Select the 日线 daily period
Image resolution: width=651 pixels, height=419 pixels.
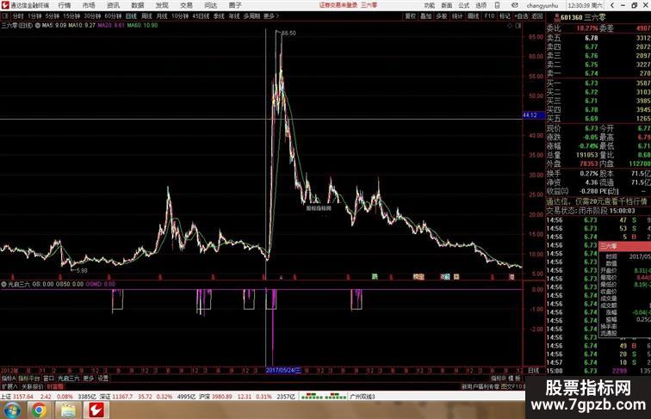pyautogui.click(x=131, y=16)
